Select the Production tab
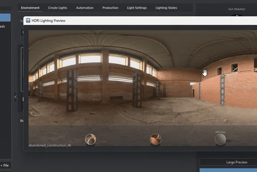This screenshot has width=257, height=172. coord(110,8)
